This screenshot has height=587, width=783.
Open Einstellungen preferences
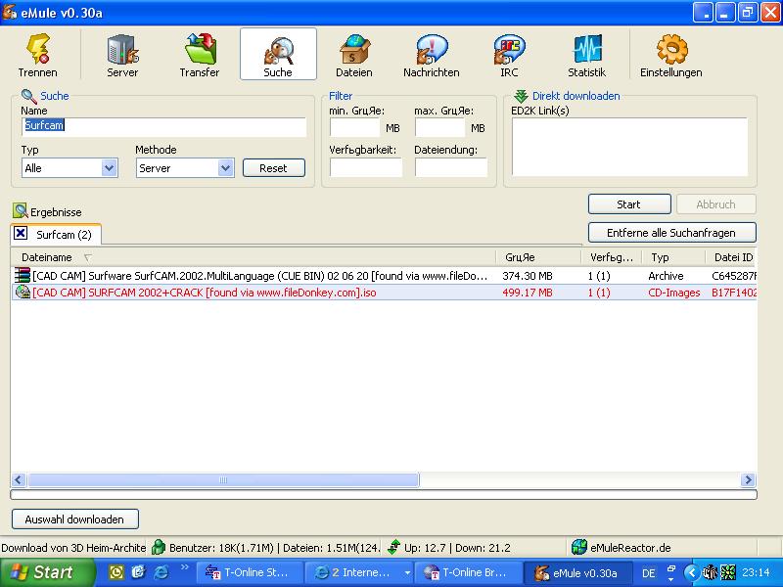[x=671, y=54]
